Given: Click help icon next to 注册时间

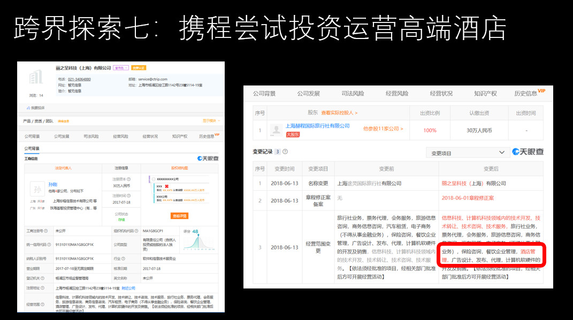Looking at the screenshot, I should point(128,196).
